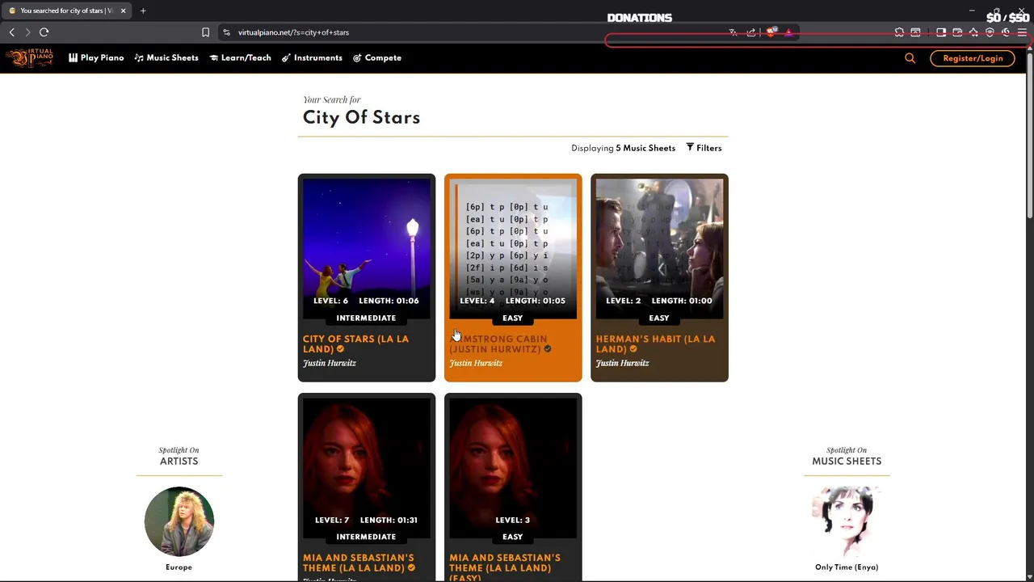
Task: Open the Compete menu
Action: coord(377,58)
